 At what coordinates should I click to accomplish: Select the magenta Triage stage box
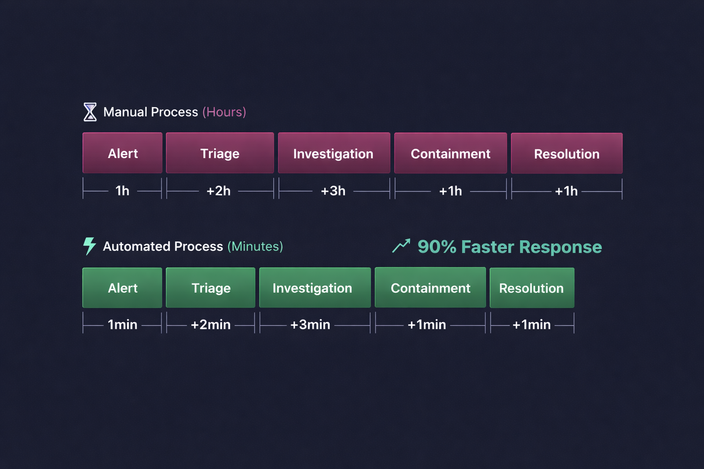coord(220,153)
